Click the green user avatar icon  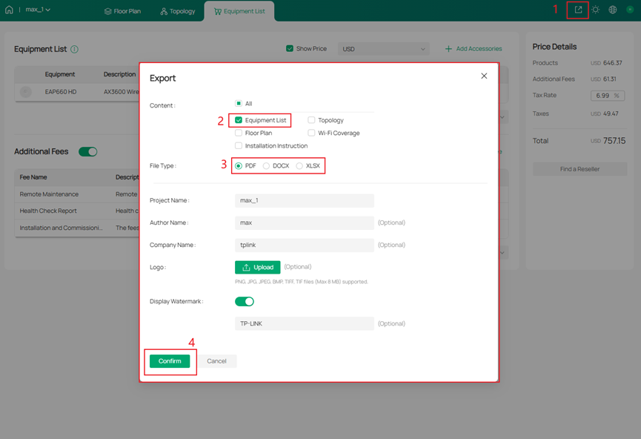click(x=629, y=10)
